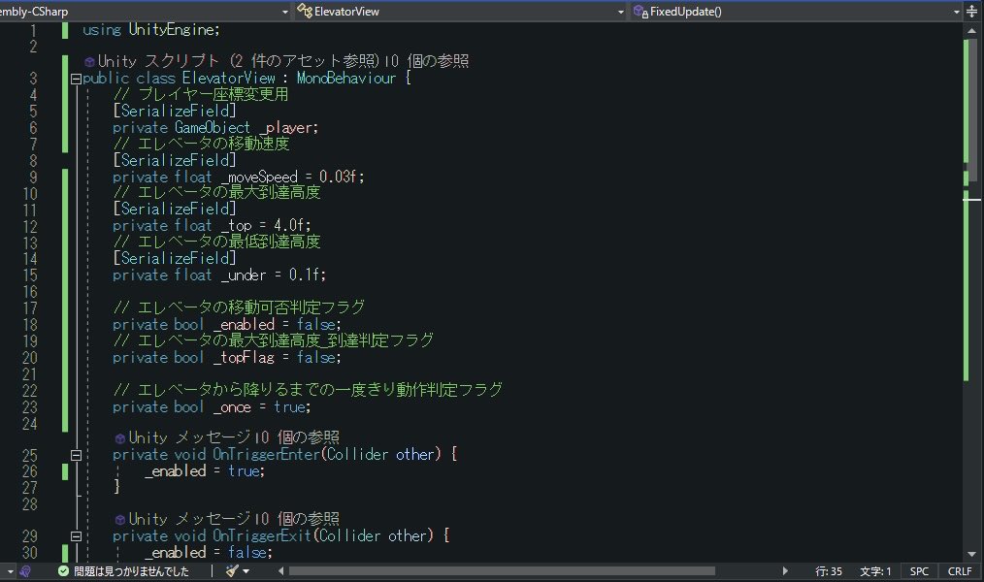Click 'using UnityEngine;' on line 1
This screenshot has height=582, width=984.
pos(150,29)
